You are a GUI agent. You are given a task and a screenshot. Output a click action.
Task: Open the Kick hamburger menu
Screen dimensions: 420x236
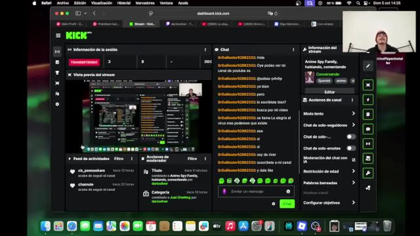[58, 35]
